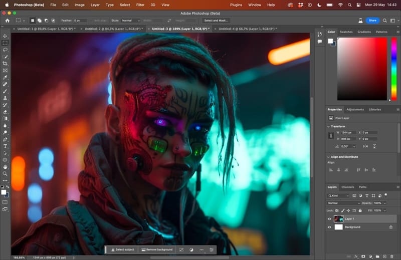Select the Lasso tool

(5, 50)
